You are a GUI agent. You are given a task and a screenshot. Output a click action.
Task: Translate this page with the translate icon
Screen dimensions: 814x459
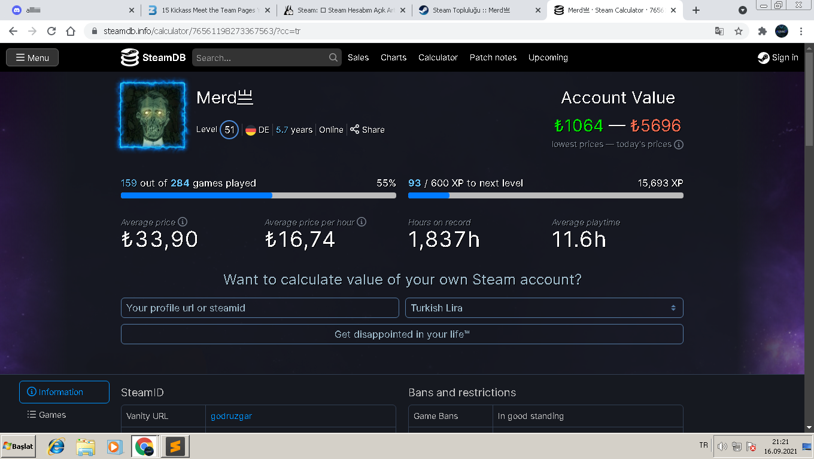click(x=719, y=31)
